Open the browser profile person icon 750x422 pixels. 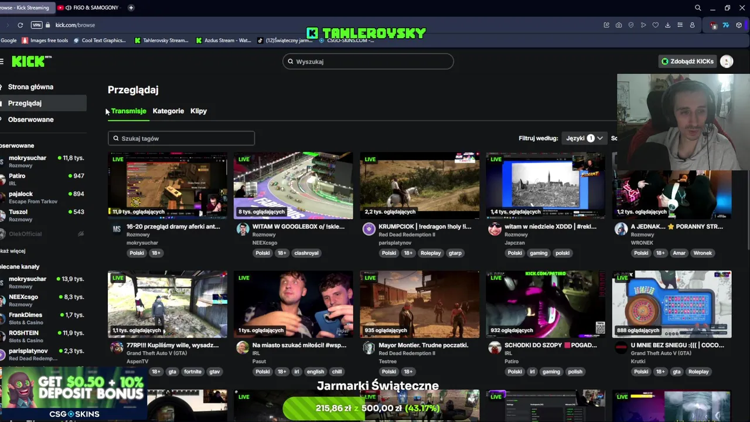coord(692,25)
